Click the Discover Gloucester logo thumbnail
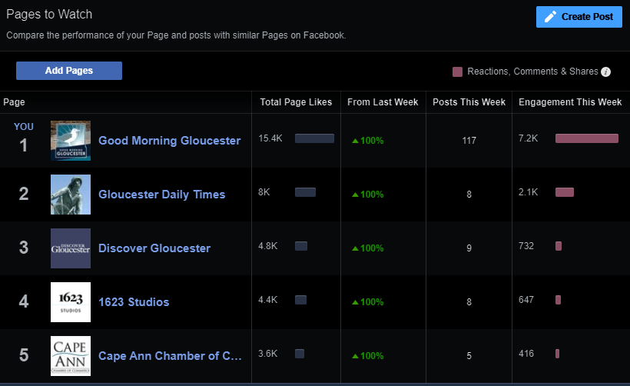This screenshot has width=630, height=386. tap(71, 248)
